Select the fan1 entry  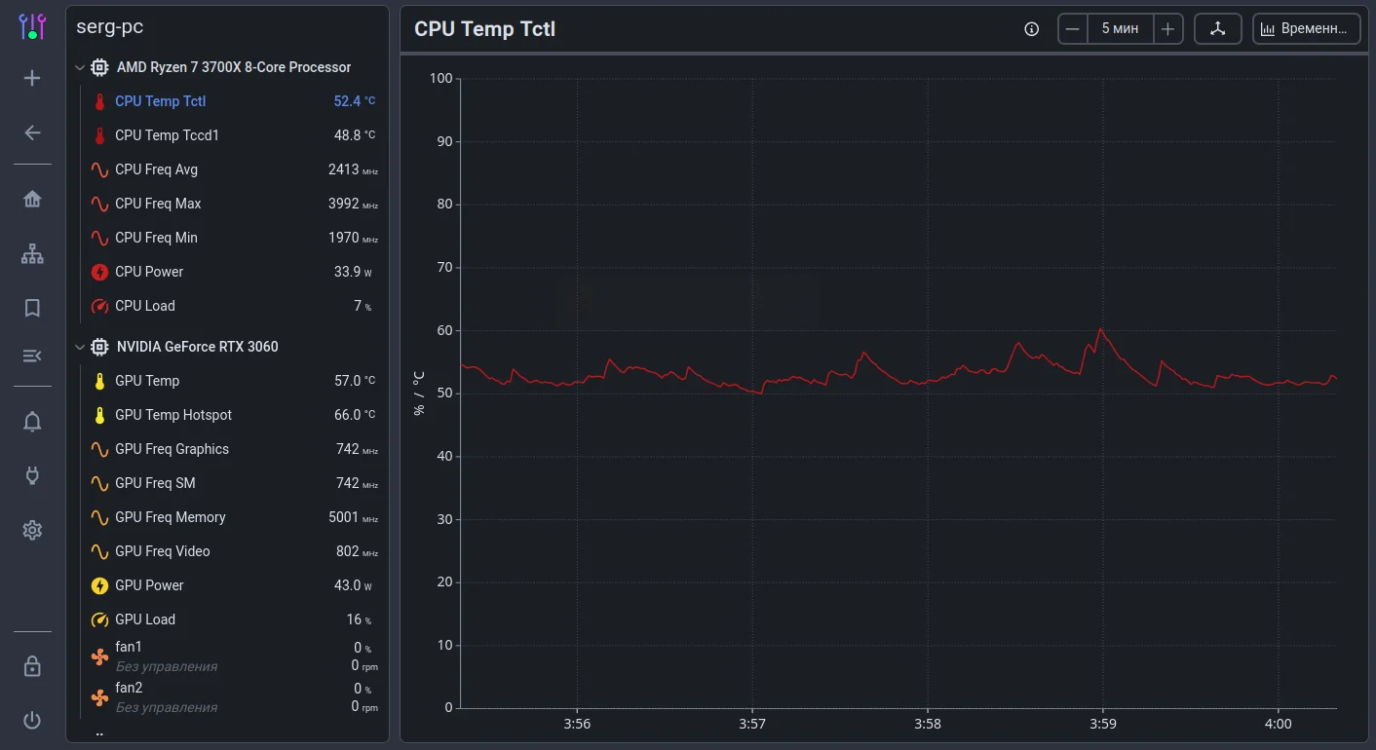232,656
